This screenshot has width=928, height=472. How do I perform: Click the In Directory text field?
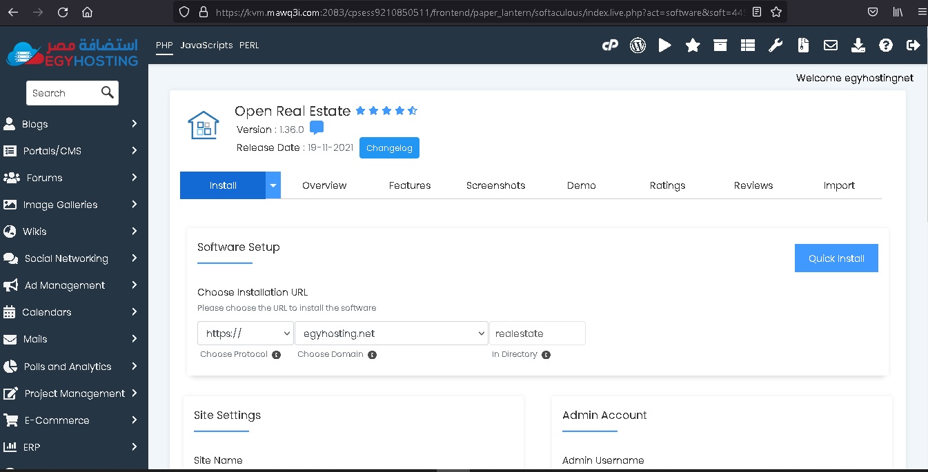coord(537,334)
